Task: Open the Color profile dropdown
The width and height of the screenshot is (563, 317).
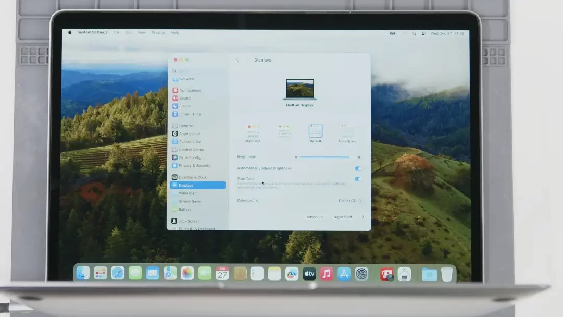Action: pos(349,201)
